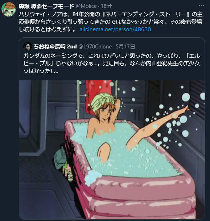Click the text line starting 演俳優からさっくり
Image resolution: width=210 pixels, height=221 pixels.
coord(110,22)
